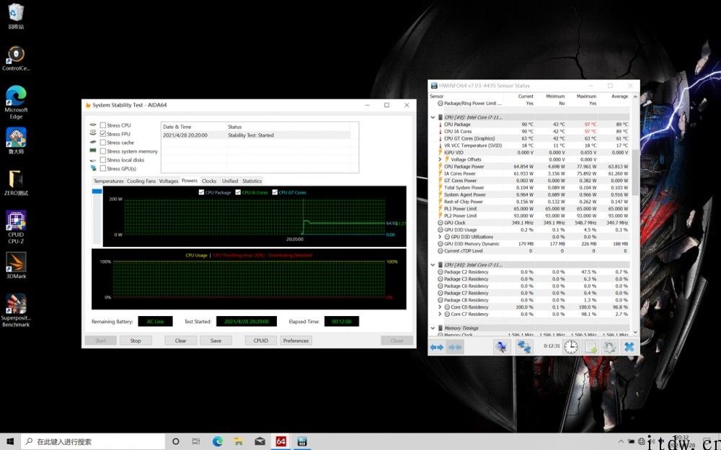Click HWiNFO magnifier sensor tool icon
The width and height of the screenshot is (721, 450).
(502, 347)
